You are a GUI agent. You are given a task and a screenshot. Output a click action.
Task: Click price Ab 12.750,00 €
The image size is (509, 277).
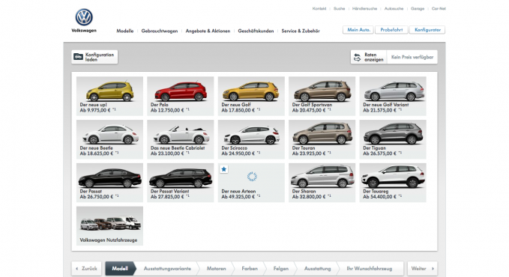[x=167, y=110]
